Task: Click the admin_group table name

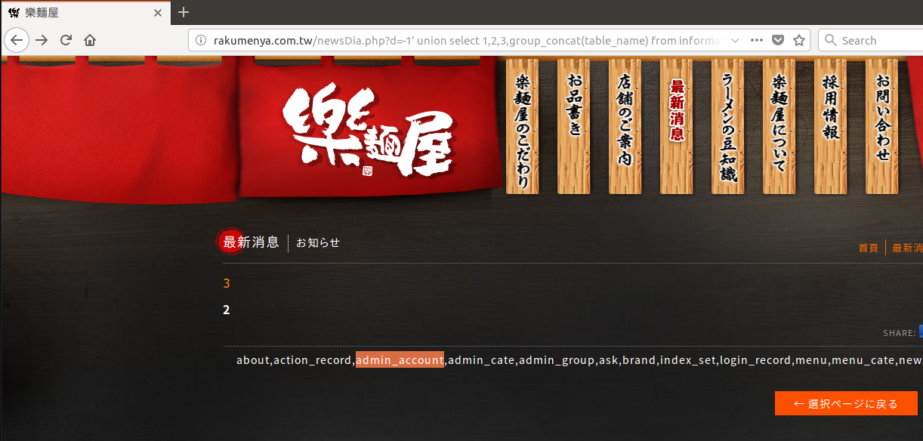Action: pyautogui.click(x=557, y=360)
